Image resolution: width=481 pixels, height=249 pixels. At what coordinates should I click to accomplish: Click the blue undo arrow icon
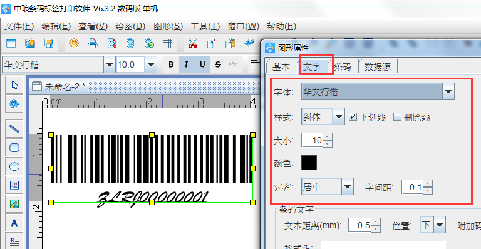click(x=249, y=43)
